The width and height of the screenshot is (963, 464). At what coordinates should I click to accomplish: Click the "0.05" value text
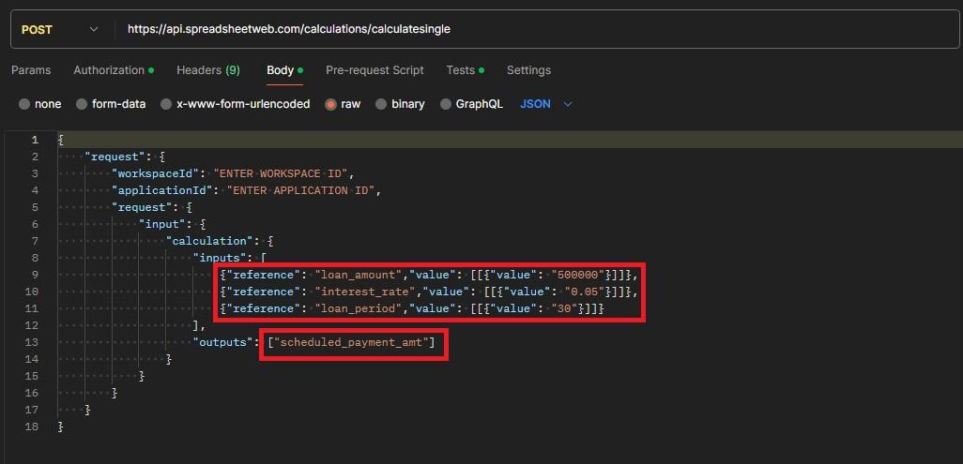[584, 292]
